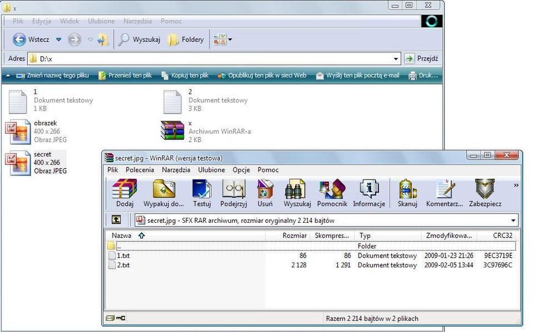
Task: Click the Wyszukaj binoculars icon in WinRAR
Action: pyautogui.click(x=297, y=193)
